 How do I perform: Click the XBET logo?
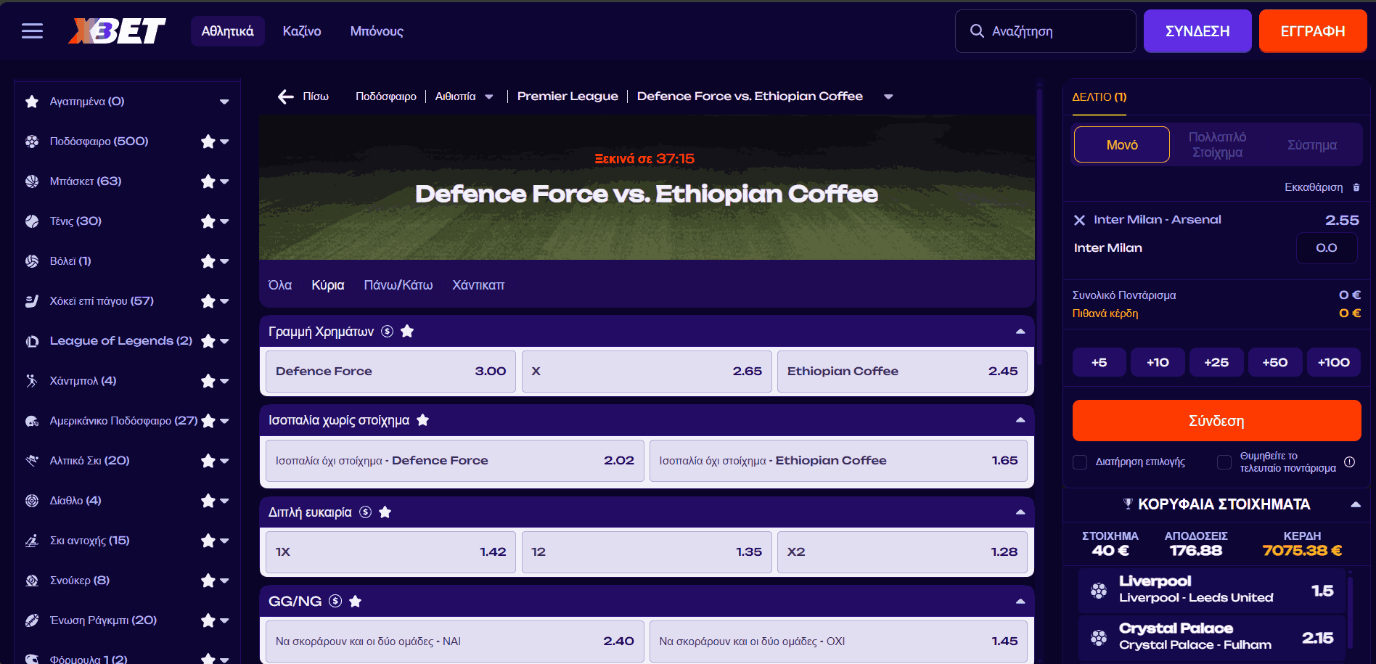(117, 30)
